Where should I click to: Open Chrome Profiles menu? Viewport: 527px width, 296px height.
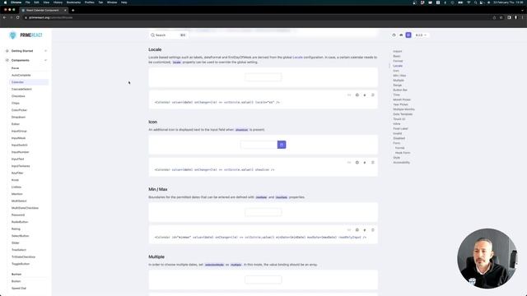click(x=90, y=2)
